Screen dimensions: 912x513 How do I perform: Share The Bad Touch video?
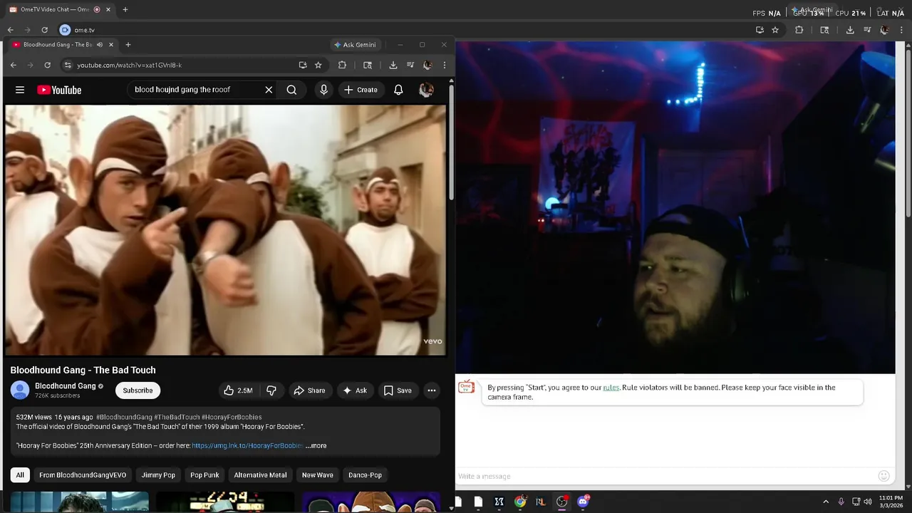pyautogui.click(x=309, y=390)
